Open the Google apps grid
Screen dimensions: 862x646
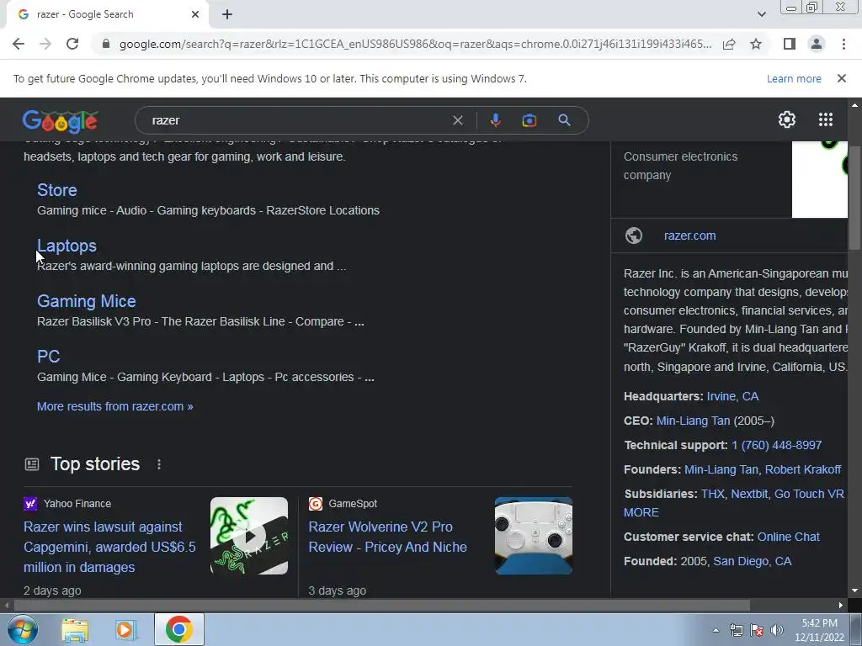(x=825, y=119)
